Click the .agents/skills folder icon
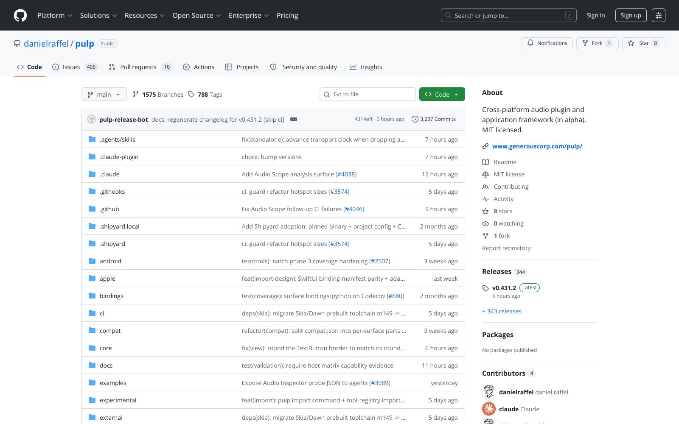679x424 pixels. point(92,139)
